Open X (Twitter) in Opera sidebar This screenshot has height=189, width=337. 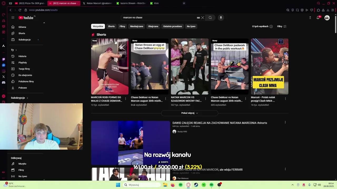click(3, 77)
